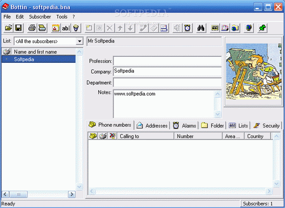Open the Edit menu
Viewport: 285px width, 208px height.
(19, 17)
